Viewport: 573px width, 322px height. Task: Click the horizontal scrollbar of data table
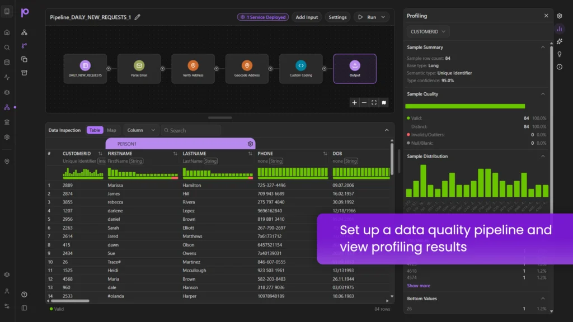click(70, 301)
